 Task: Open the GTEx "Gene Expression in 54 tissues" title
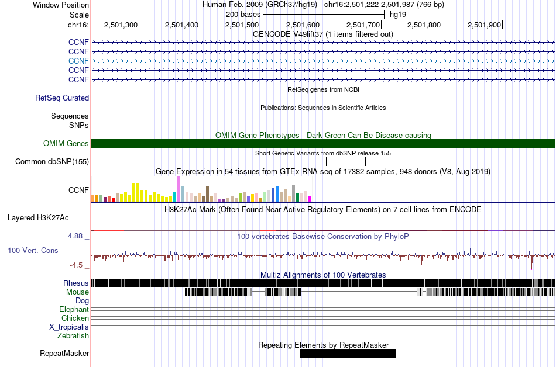323,172
